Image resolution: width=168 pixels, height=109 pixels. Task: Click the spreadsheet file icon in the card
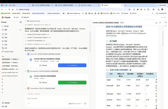tap(31, 77)
